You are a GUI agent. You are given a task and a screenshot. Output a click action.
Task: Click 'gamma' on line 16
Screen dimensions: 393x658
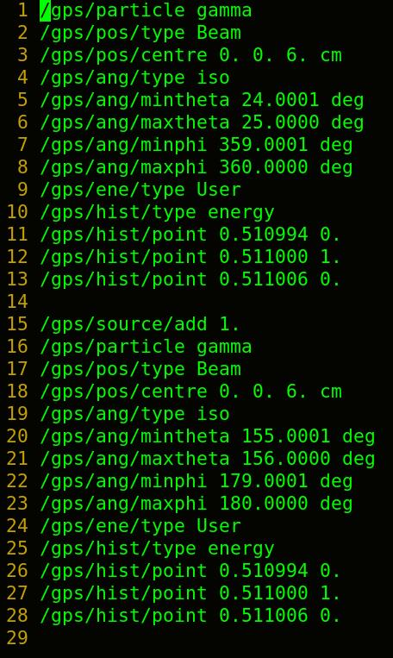pos(224,348)
